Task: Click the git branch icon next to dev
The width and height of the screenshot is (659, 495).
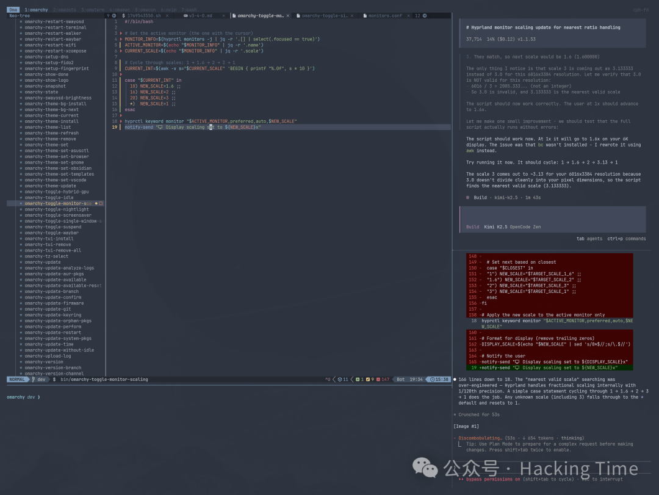Action: [x=34, y=379]
